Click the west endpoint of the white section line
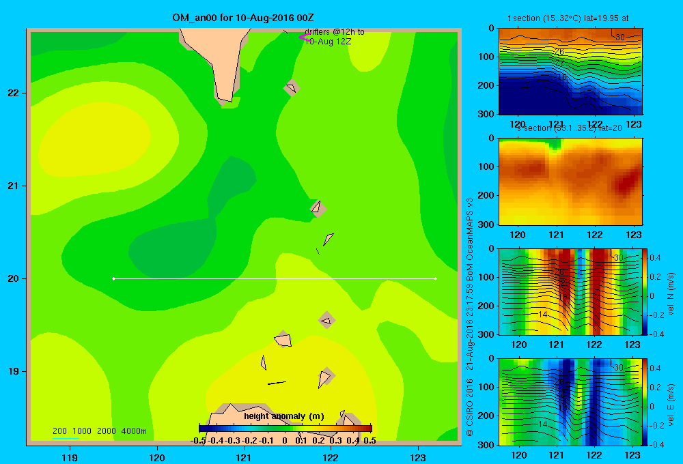The width and height of the screenshot is (683, 464). click(x=113, y=278)
